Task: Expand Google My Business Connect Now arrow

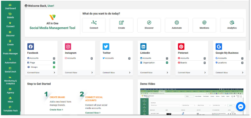Action: 243,72
